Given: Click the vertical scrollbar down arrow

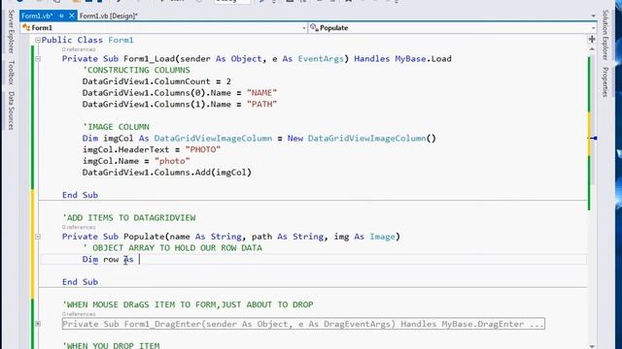Looking at the screenshot, I should click(x=592, y=346).
